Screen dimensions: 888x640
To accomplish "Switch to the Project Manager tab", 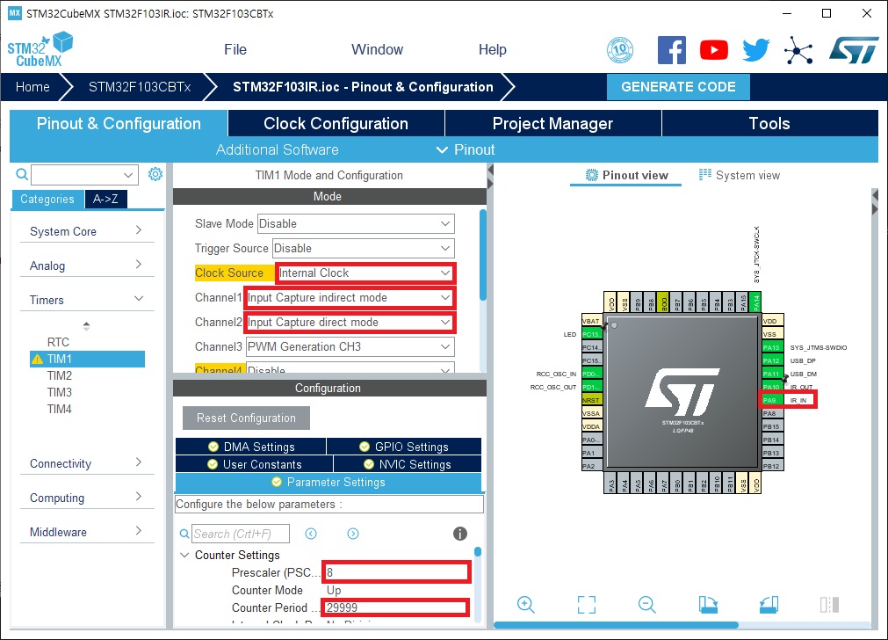I will click(x=552, y=124).
